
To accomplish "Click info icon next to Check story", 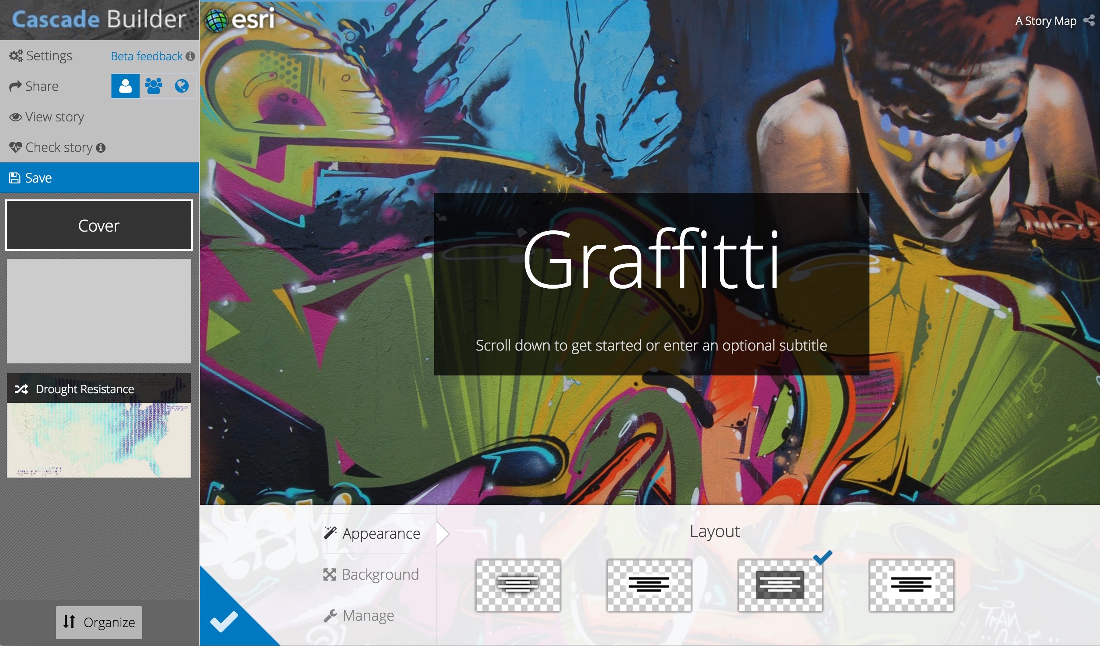I will (101, 148).
